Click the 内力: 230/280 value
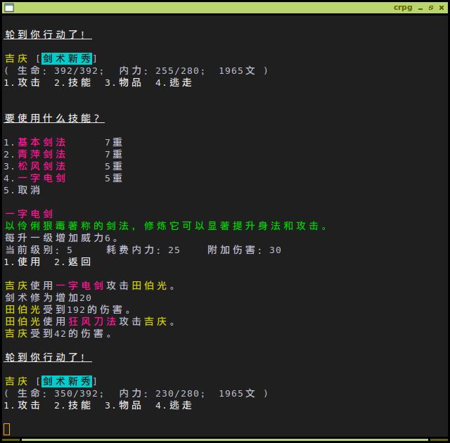 pos(162,393)
